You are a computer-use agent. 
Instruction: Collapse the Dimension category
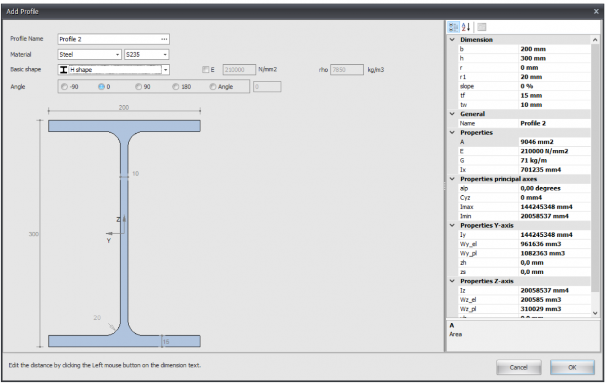(x=452, y=39)
